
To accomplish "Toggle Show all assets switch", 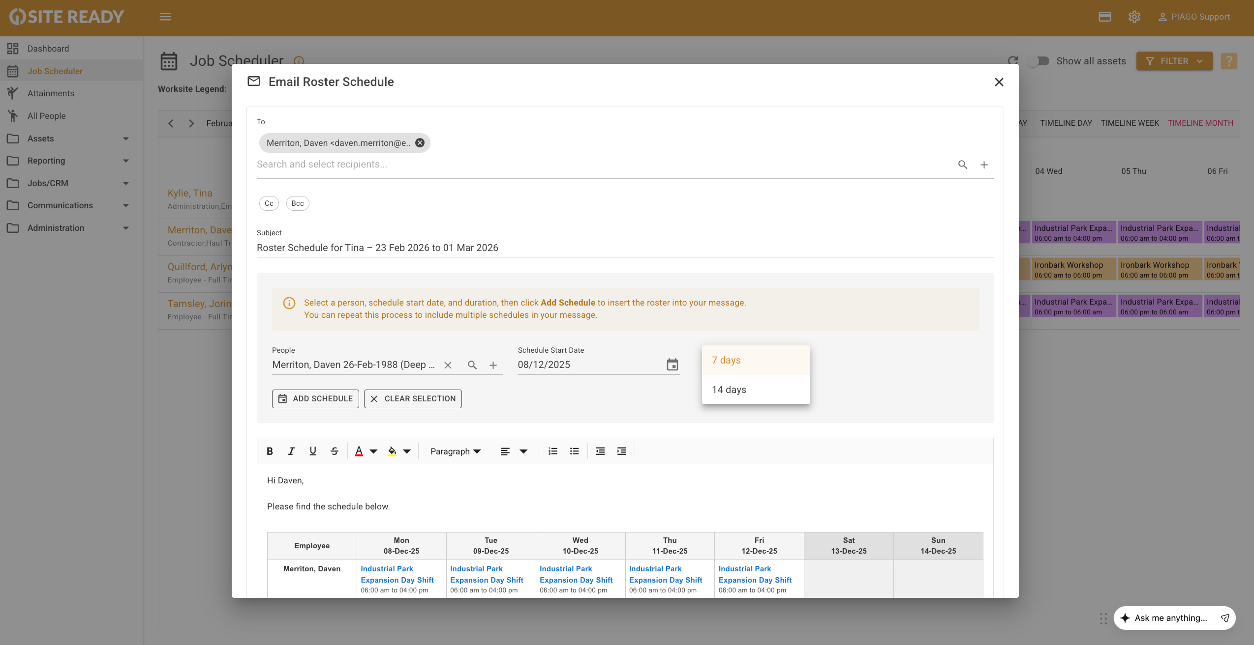I will pos(1038,61).
